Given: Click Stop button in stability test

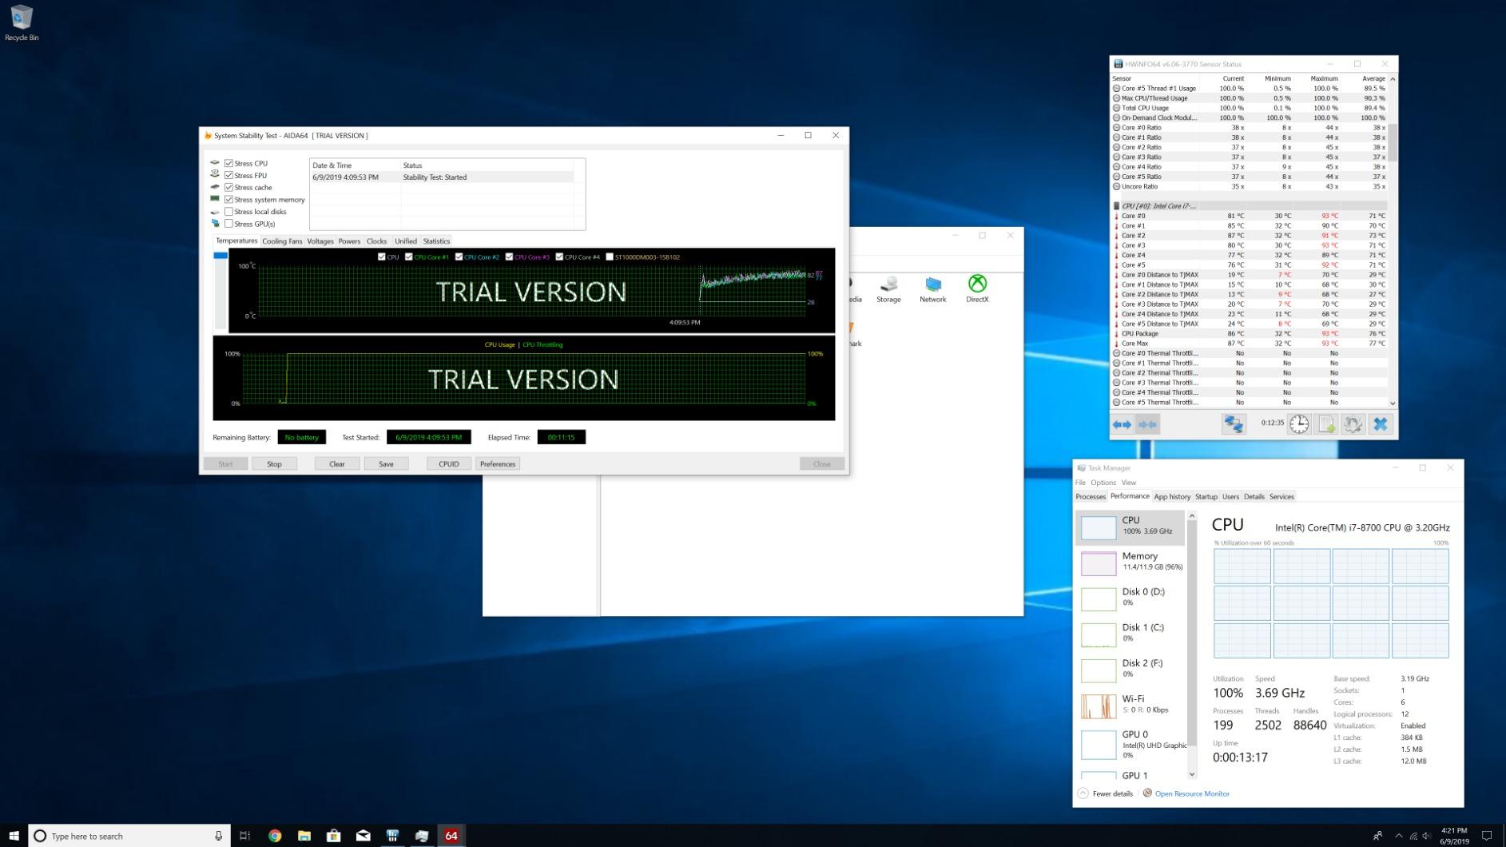Looking at the screenshot, I should 274,464.
